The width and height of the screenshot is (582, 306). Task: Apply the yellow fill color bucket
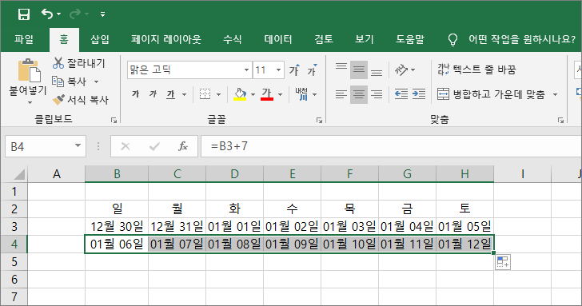point(240,94)
